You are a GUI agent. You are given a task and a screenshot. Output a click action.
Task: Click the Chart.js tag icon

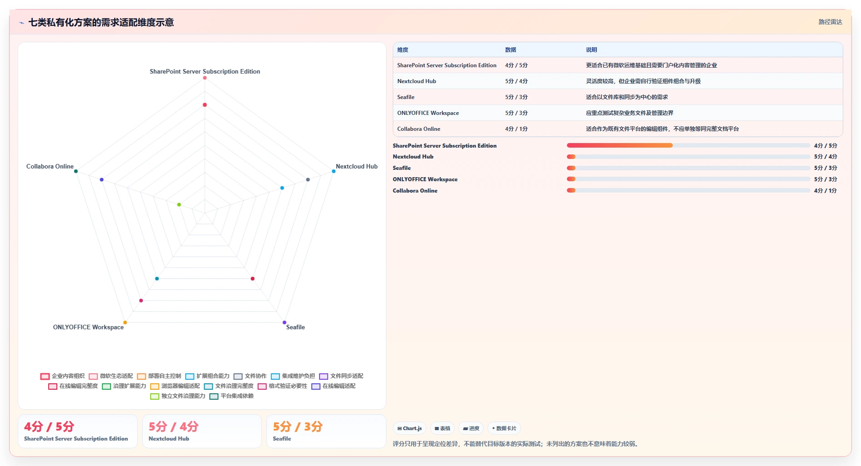(400, 428)
